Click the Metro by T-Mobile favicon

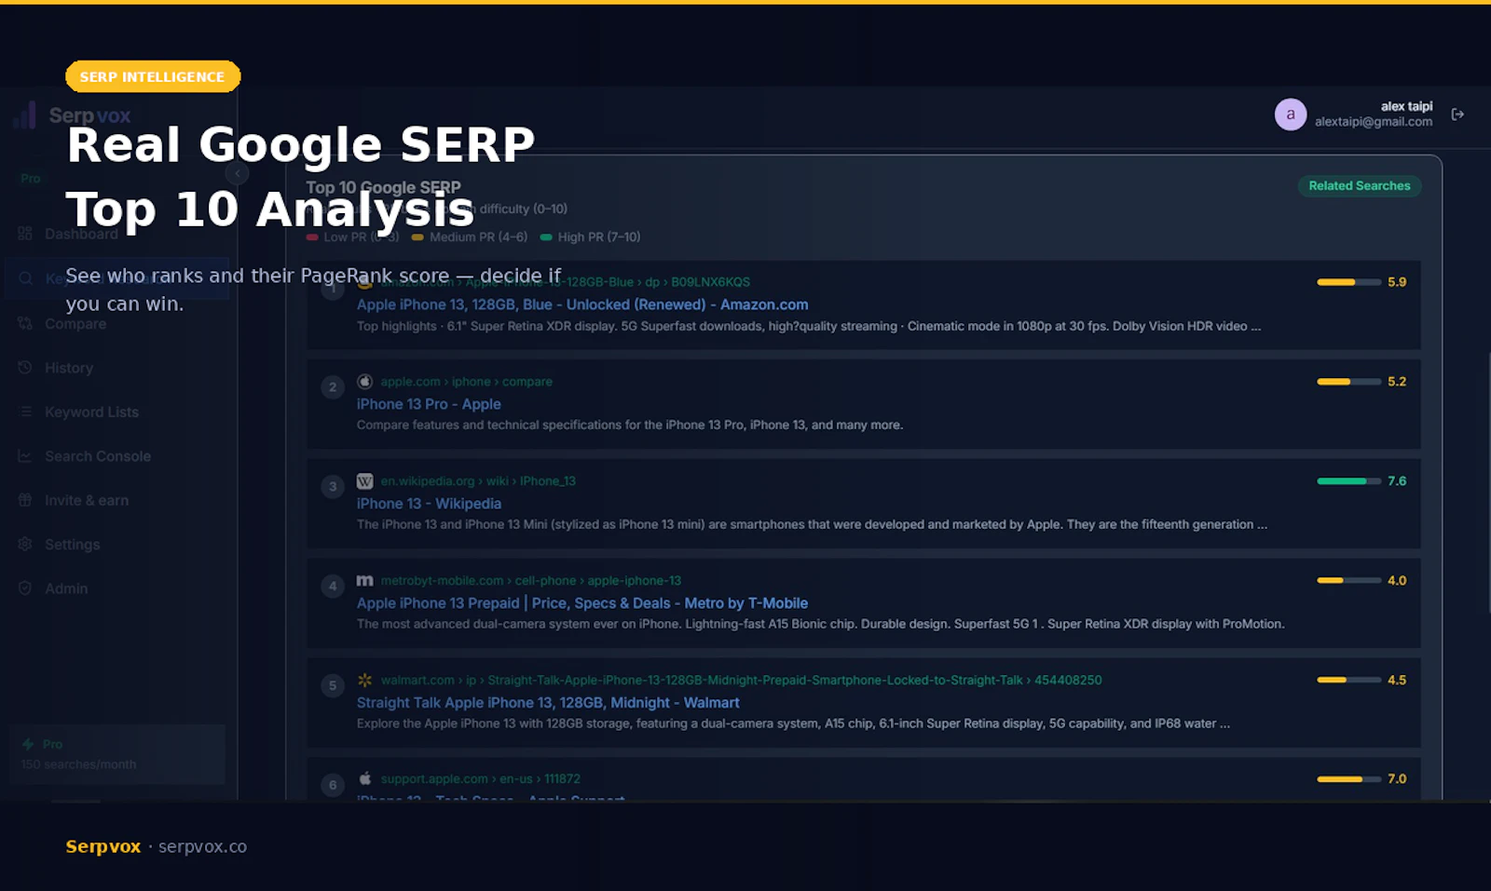[x=365, y=581]
